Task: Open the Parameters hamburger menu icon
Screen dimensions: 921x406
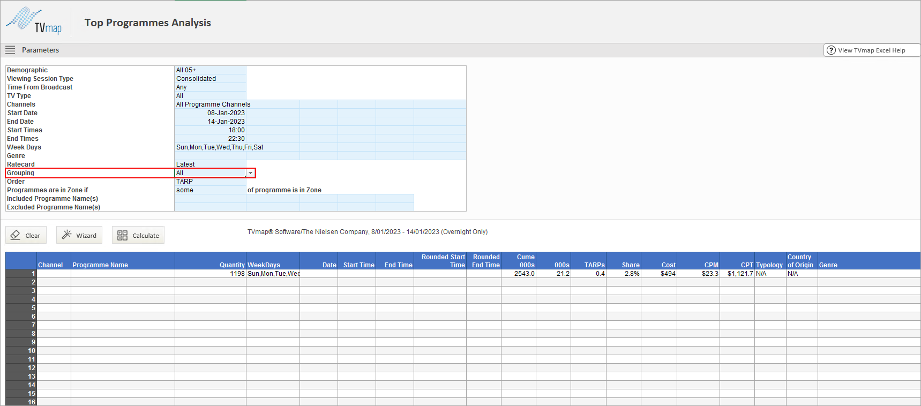Action: pyautogui.click(x=10, y=50)
